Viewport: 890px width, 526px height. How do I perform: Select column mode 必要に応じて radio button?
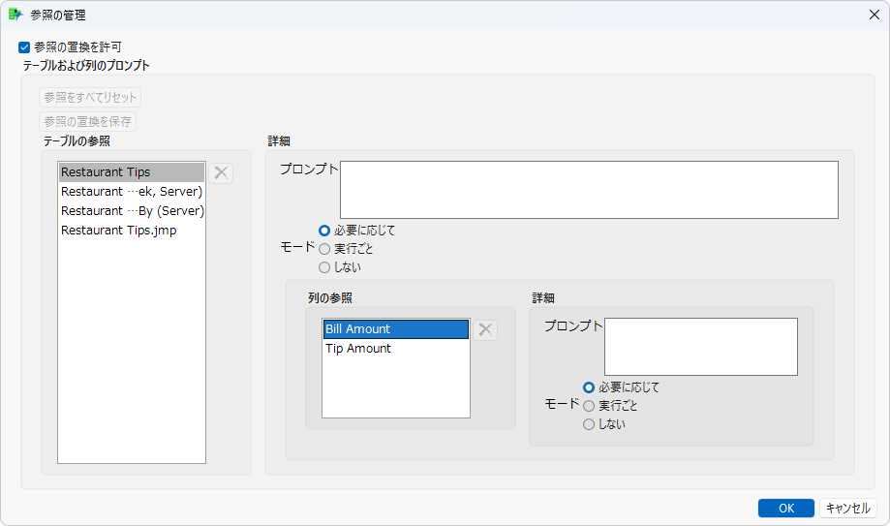[x=589, y=387]
